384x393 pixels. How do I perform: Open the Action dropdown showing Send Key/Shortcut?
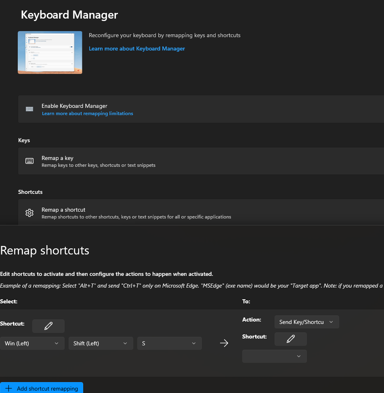click(306, 322)
